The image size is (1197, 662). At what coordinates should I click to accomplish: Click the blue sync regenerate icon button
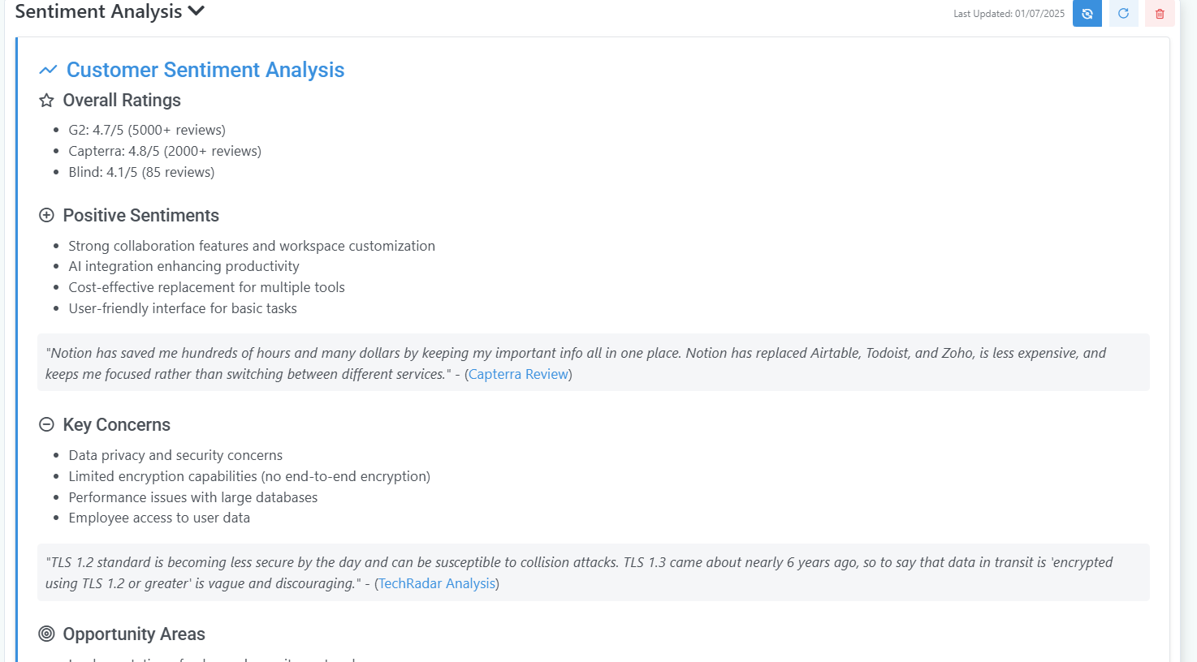pos(1087,14)
